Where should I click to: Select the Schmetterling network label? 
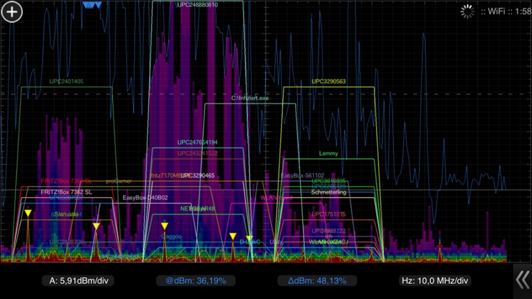pyautogui.click(x=329, y=192)
